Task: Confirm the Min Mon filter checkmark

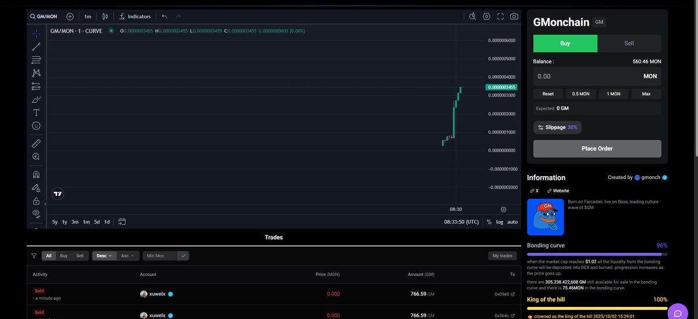Action: [x=184, y=256]
